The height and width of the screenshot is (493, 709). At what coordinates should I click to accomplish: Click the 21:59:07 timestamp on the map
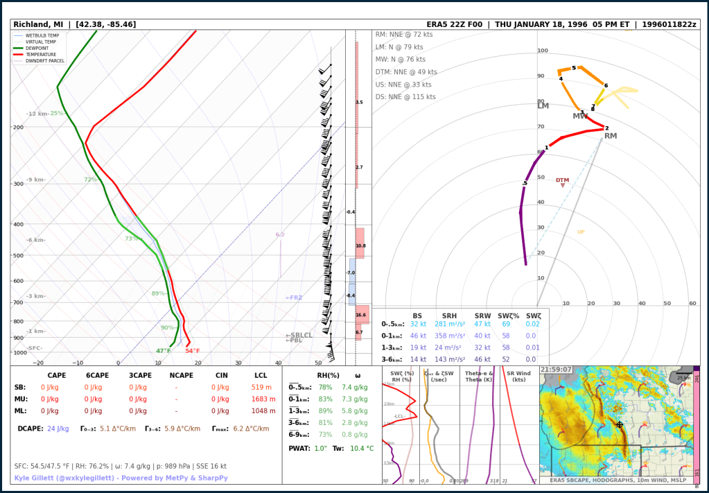[556, 370]
